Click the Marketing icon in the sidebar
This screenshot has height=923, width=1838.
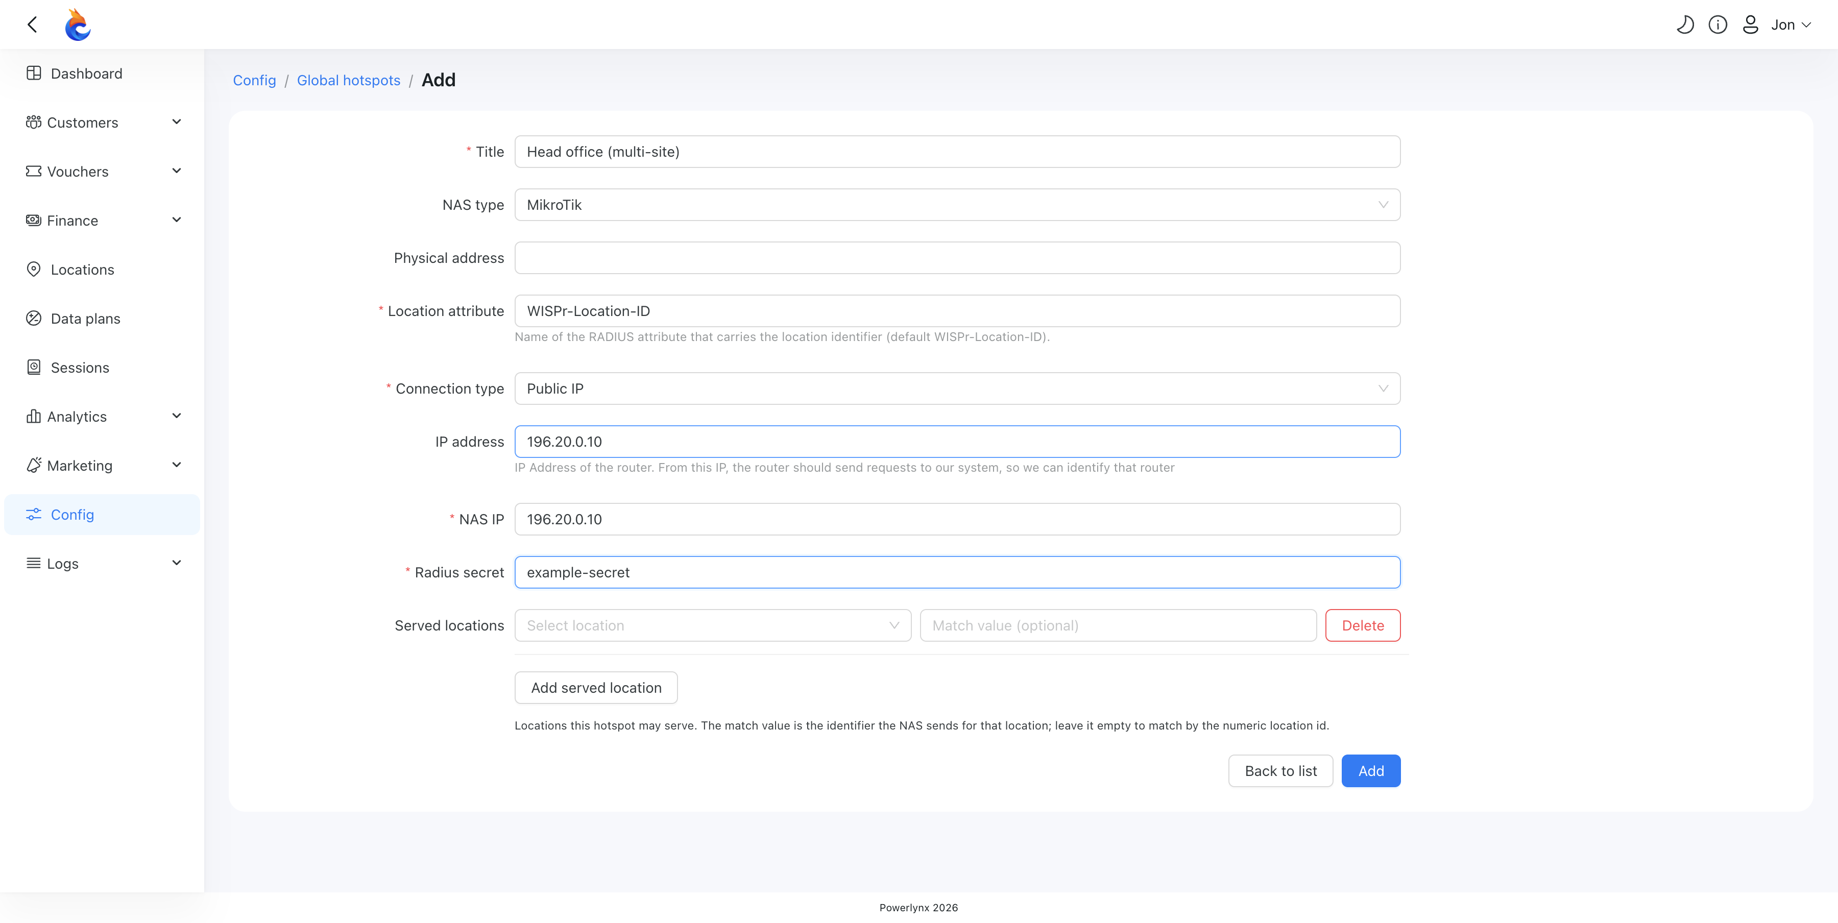[34, 465]
